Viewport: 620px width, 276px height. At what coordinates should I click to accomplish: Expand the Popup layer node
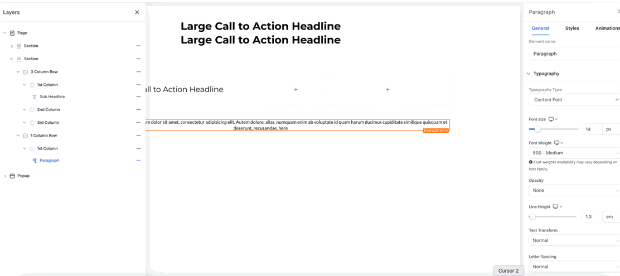coord(5,176)
